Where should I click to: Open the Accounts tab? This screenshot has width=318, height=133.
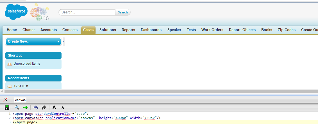click(48, 30)
